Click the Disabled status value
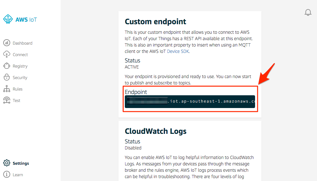The height and width of the screenshot is (181, 317). [x=133, y=148]
